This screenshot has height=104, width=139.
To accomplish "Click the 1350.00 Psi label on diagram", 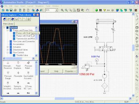I will (87, 74).
